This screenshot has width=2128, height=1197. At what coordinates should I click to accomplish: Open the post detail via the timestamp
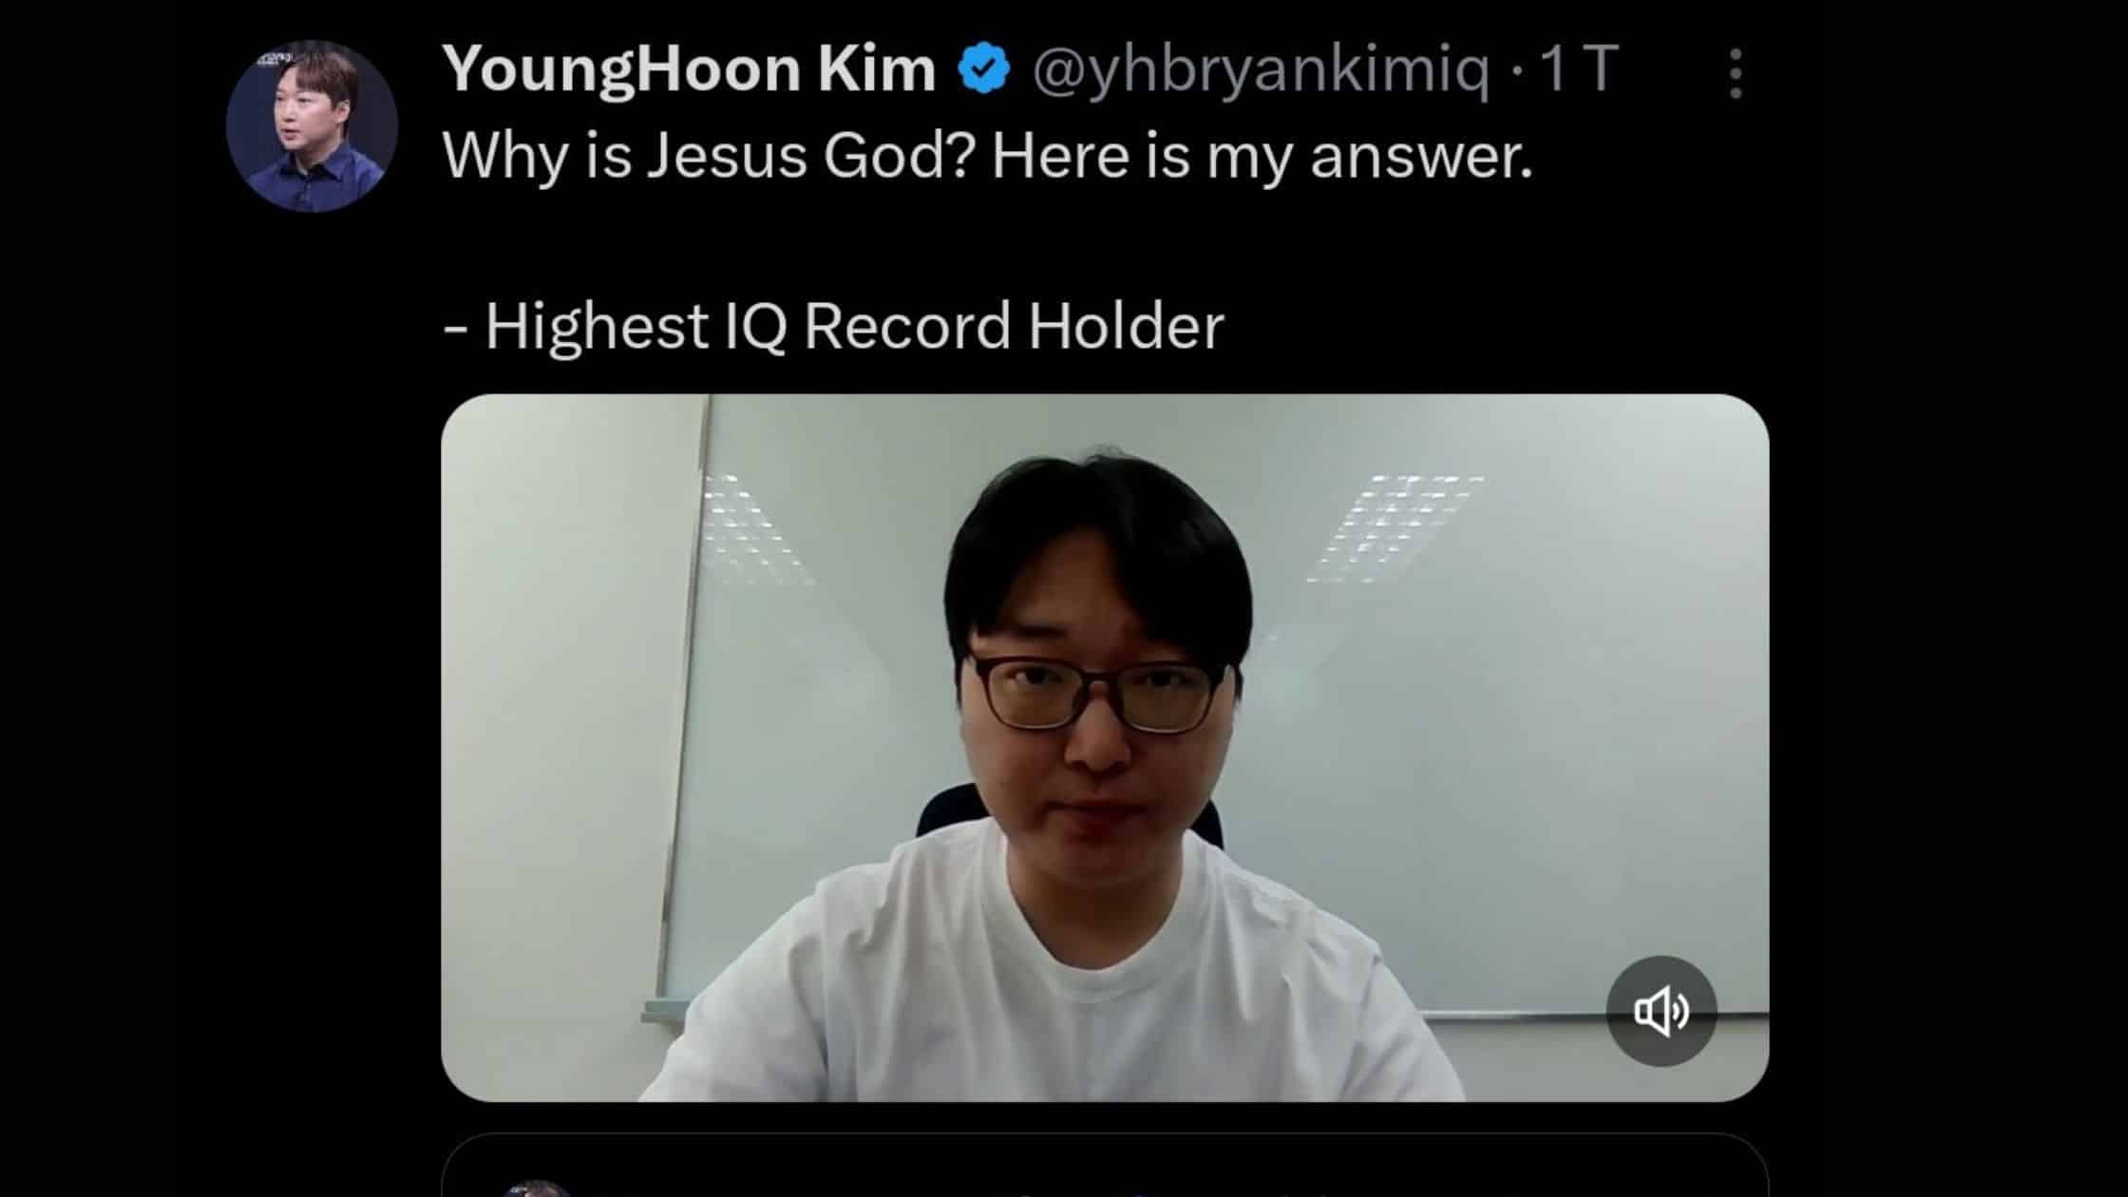tap(1578, 68)
